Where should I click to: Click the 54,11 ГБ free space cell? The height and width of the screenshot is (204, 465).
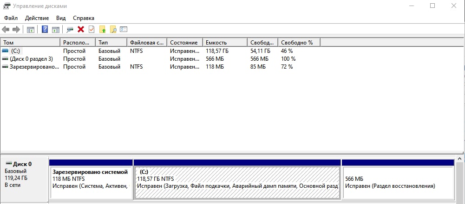261,51
